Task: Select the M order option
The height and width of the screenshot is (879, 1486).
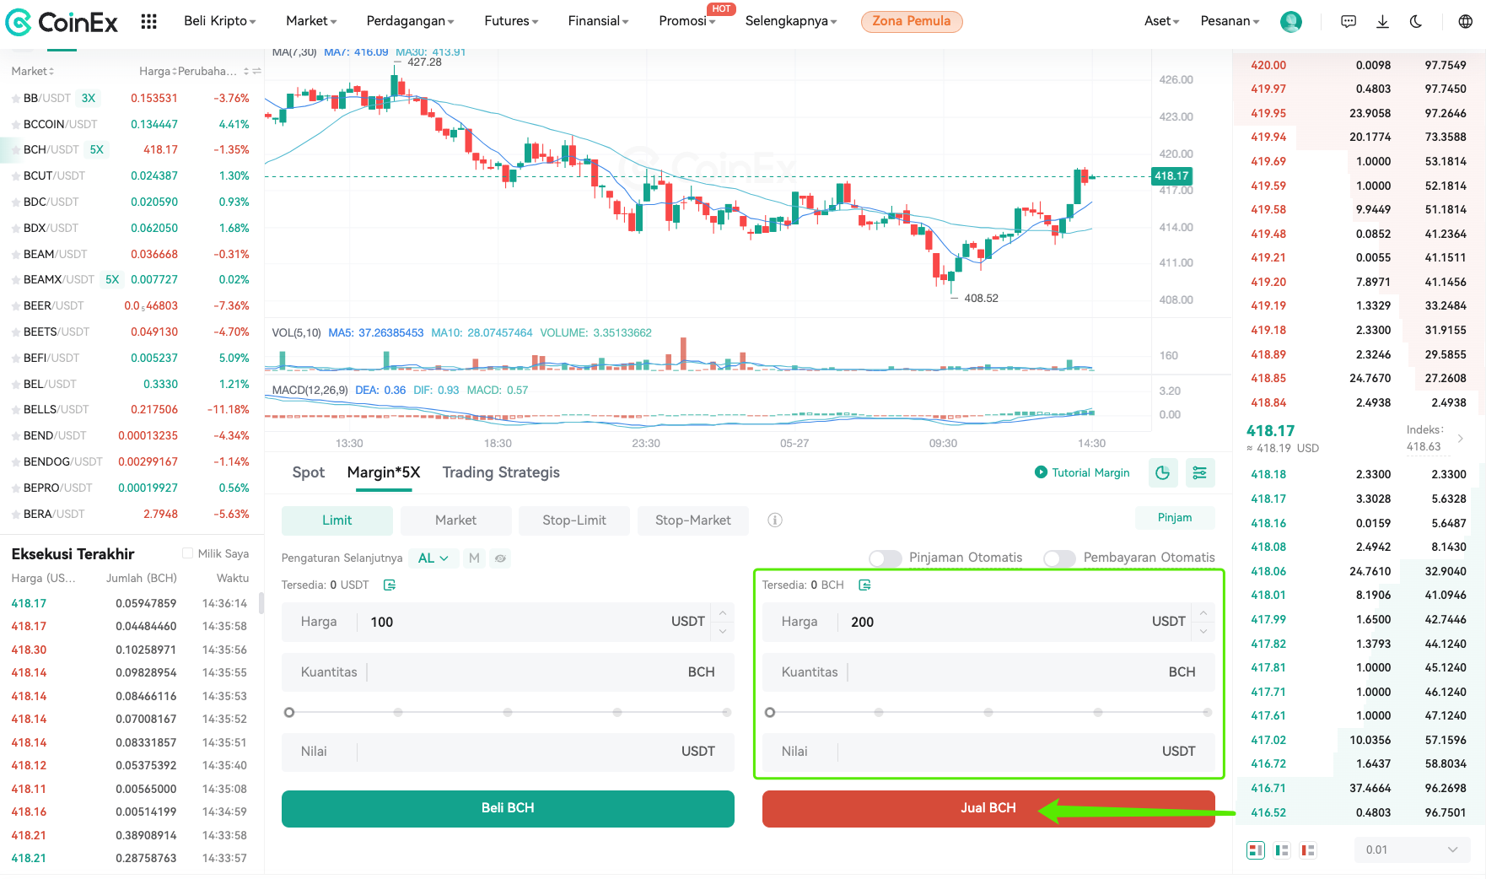Action: click(x=474, y=558)
